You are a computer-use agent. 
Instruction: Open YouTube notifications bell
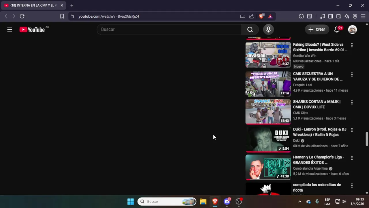pyautogui.click(x=337, y=29)
